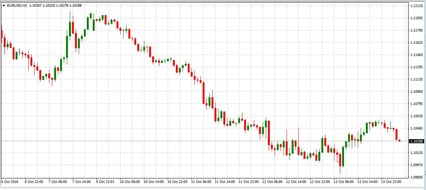
Task: Click the 11 Oct 22:00 time label
Action: pos(249,181)
